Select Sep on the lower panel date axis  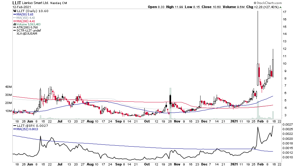(x=119, y=164)
